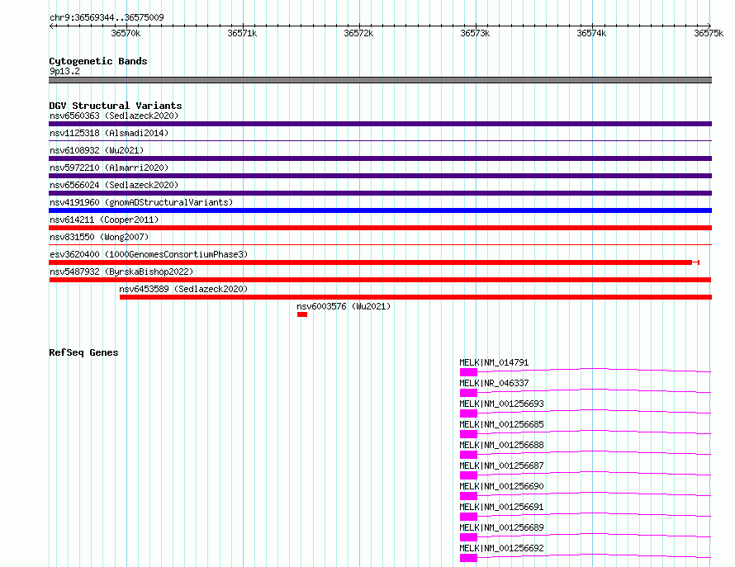Click the nsv614211 (Cooper2011) variant label
Viewport: 735px width, 567px height.
(x=104, y=220)
